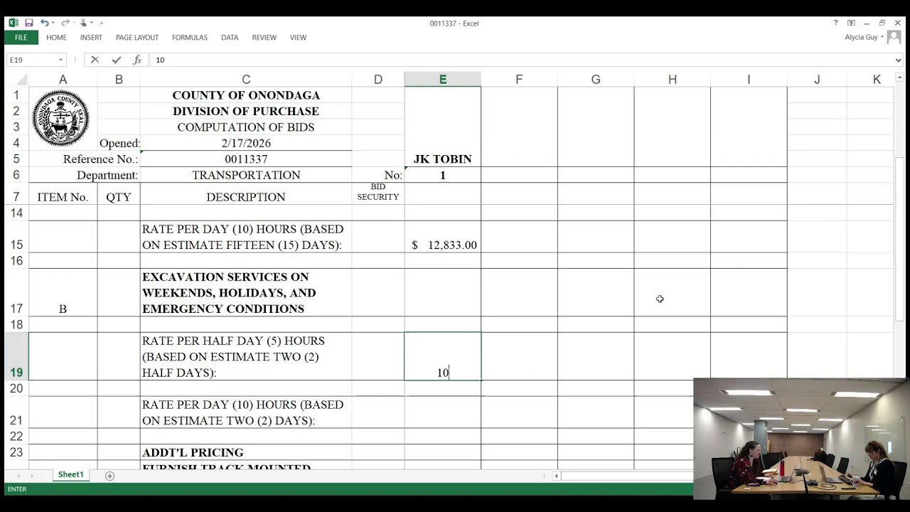Open the Touch/Mouse mode dropdown arrow
Image resolution: width=910 pixels, height=512 pixels.
tap(92, 23)
